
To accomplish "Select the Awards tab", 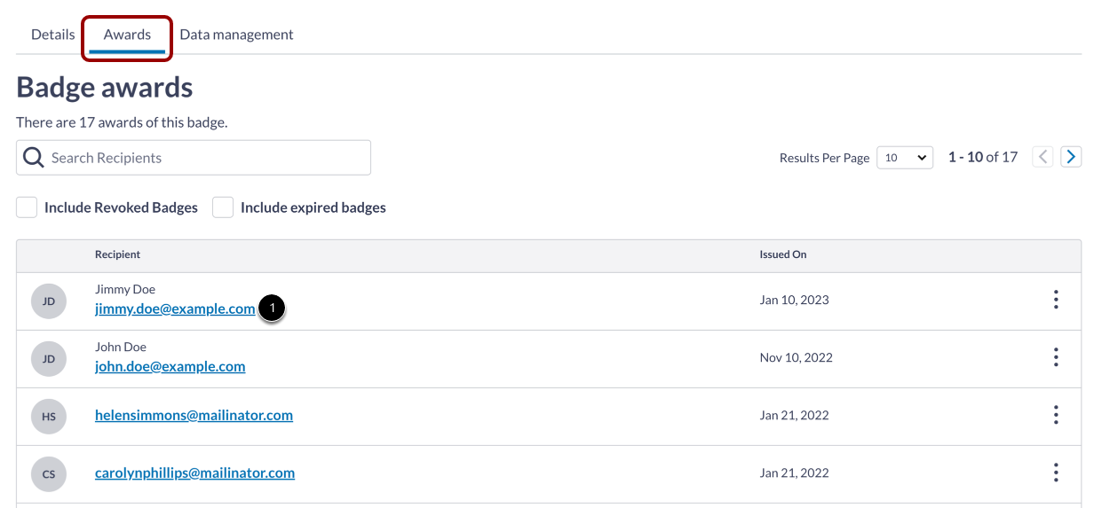I will 127,35.
